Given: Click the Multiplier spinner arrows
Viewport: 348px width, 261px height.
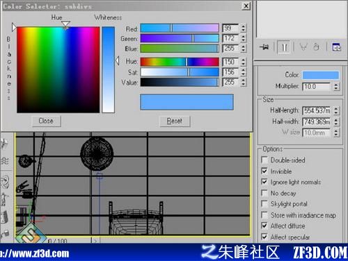Looking at the screenshot, I should 336,87.
